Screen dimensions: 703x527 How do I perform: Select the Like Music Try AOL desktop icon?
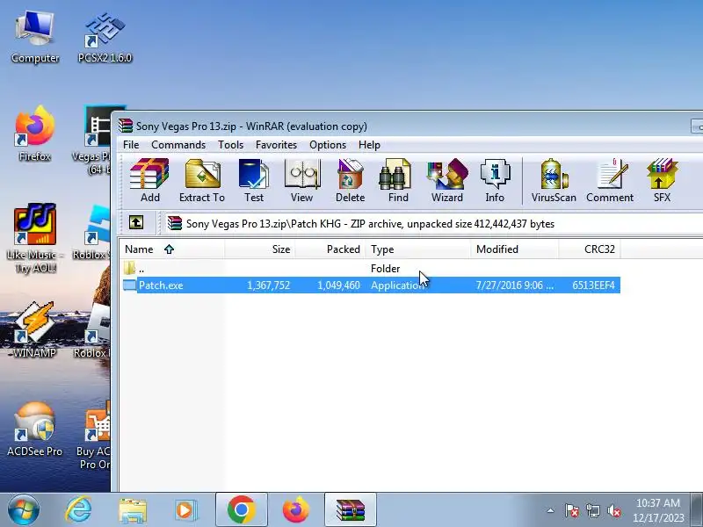point(35,237)
